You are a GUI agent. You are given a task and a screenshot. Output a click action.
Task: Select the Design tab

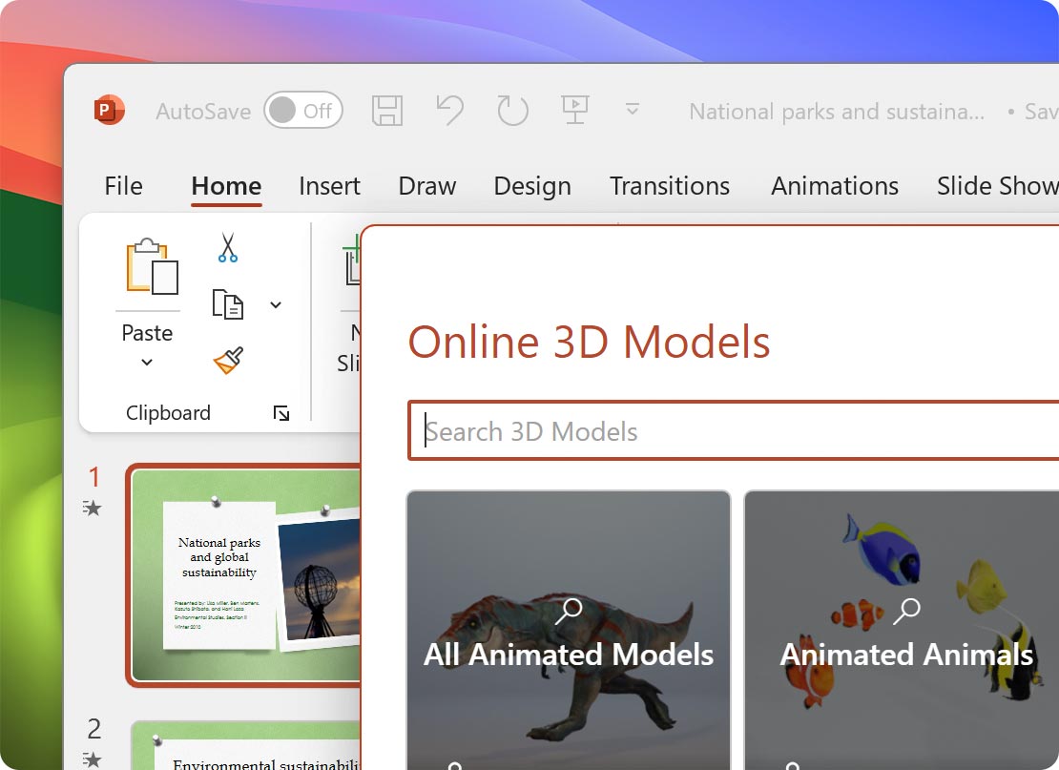[531, 186]
